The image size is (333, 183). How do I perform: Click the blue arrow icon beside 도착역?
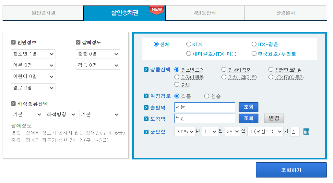146,119
